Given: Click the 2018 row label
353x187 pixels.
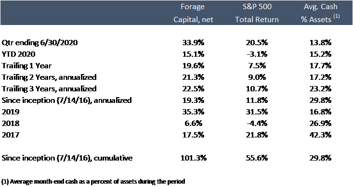Looking at the screenshot, I should [x=11, y=123].
